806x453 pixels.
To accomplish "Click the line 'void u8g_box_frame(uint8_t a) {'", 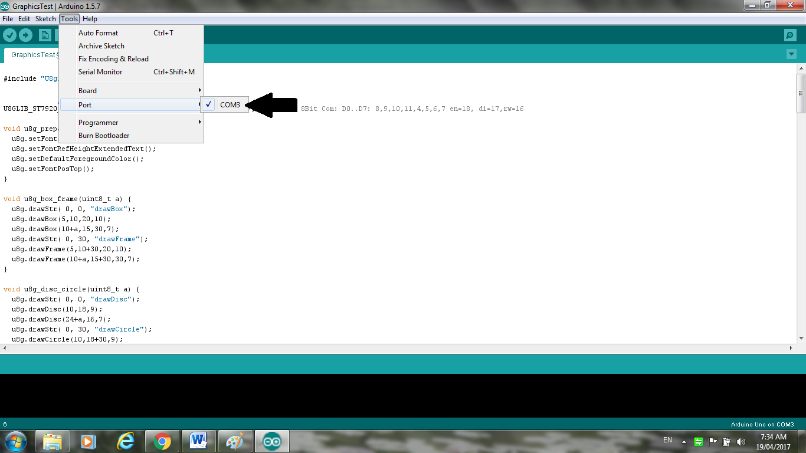I will [67, 199].
